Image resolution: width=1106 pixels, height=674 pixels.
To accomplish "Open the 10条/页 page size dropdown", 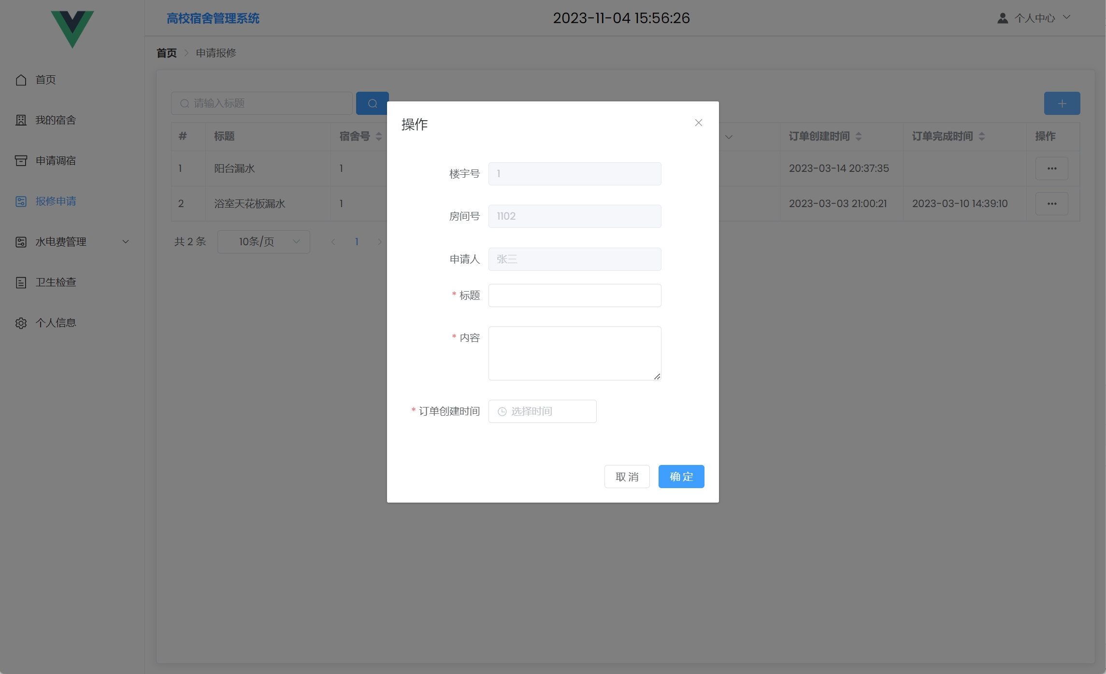I will coord(263,242).
